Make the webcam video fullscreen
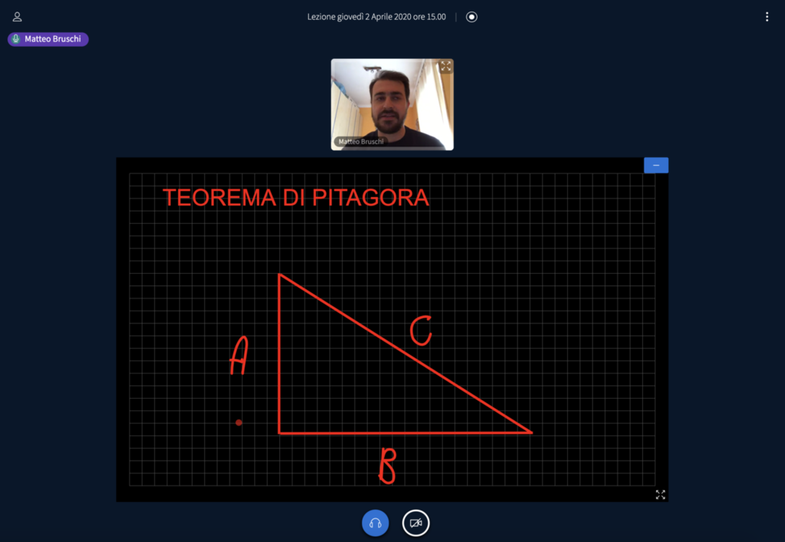This screenshot has height=542, width=785. (445, 67)
